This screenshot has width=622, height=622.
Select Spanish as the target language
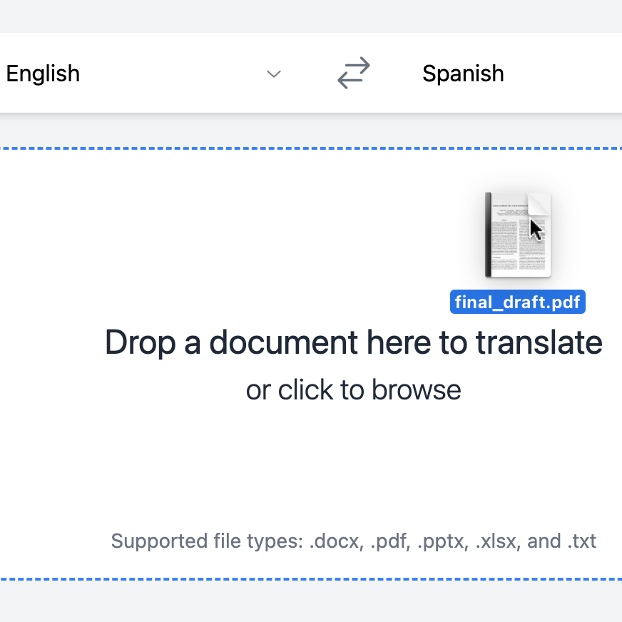tap(464, 73)
